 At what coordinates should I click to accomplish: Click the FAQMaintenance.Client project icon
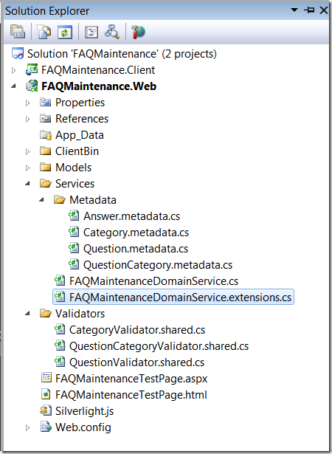coord(32,70)
